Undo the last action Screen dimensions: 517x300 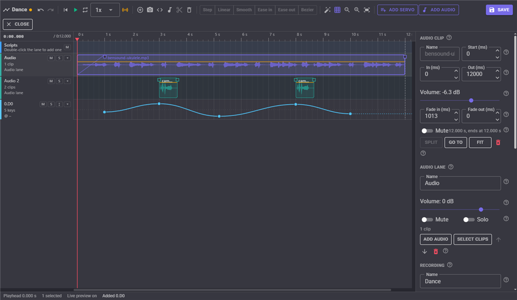tap(40, 10)
